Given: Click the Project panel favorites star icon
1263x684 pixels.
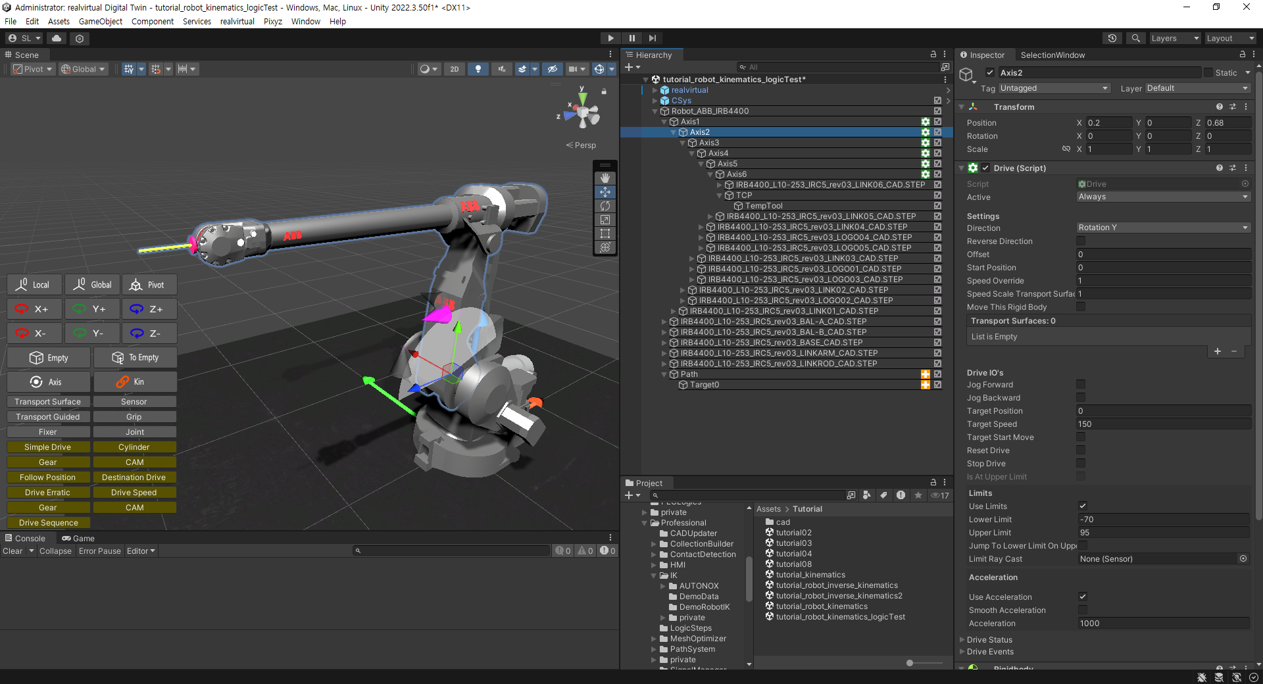Looking at the screenshot, I should pos(918,495).
